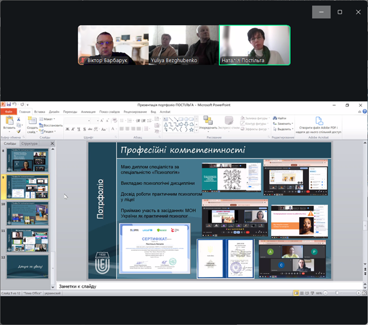Switch to Slide Sorter view in status bar
This screenshot has height=325, width=368.
[302, 293]
